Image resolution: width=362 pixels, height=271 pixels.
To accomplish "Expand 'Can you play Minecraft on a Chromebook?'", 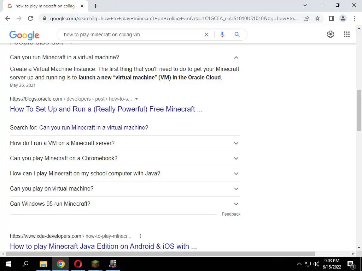I will pos(125,158).
